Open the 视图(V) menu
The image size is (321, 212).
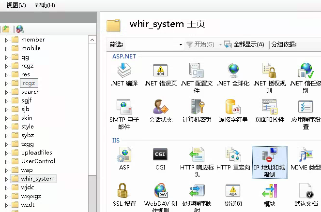click(x=16, y=5)
